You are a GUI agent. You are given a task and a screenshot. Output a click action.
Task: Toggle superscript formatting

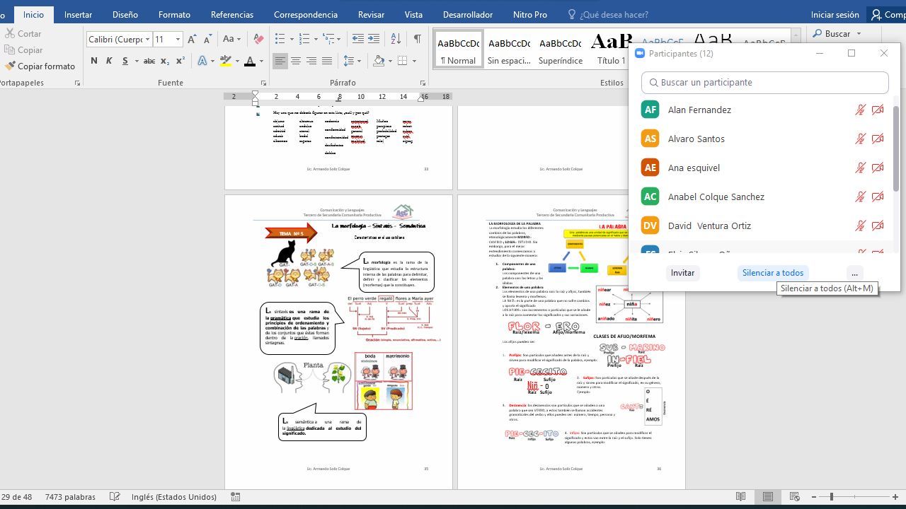(180, 61)
